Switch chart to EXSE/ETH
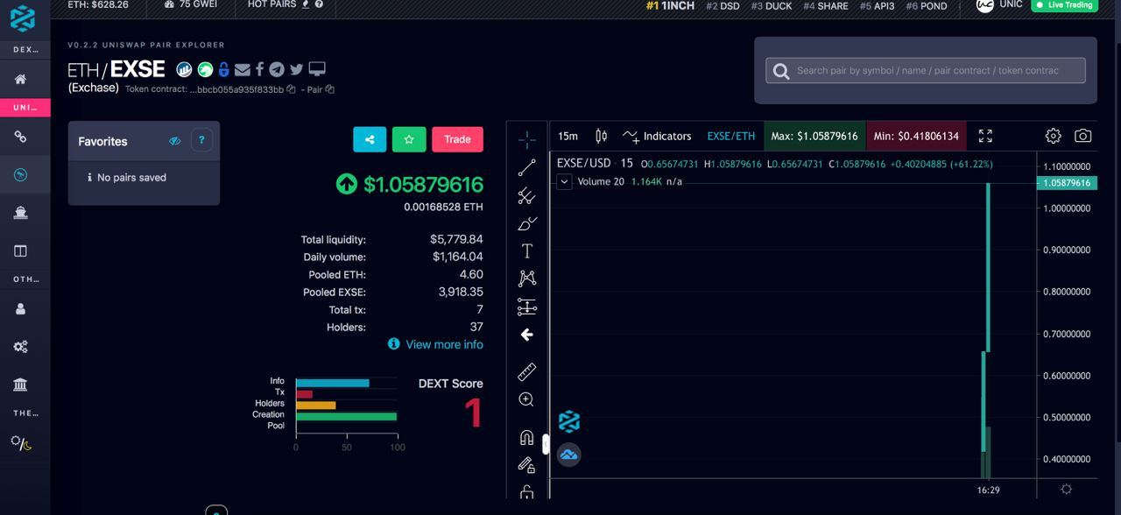 click(x=731, y=136)
